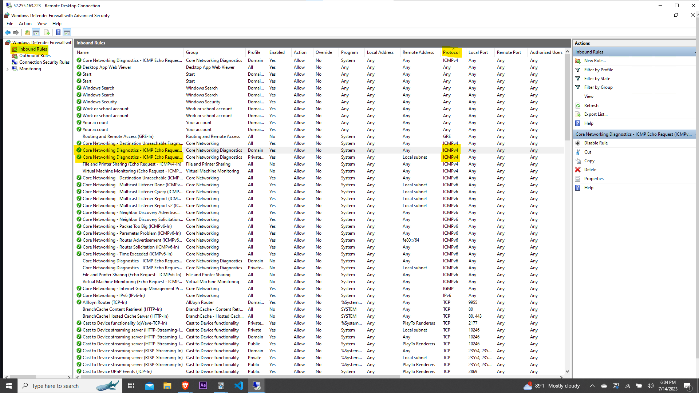Click the vertical scrollbar down arrow

[x=567, y=372]
